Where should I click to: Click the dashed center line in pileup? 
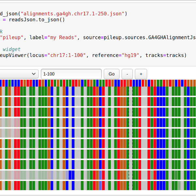(128, 137)
